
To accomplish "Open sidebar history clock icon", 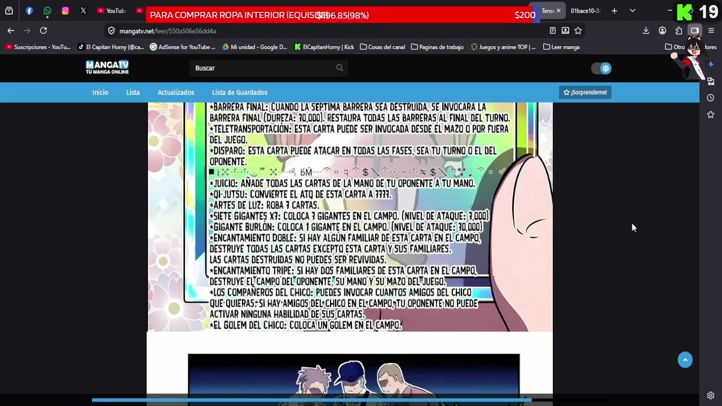I will pos(711,98).
